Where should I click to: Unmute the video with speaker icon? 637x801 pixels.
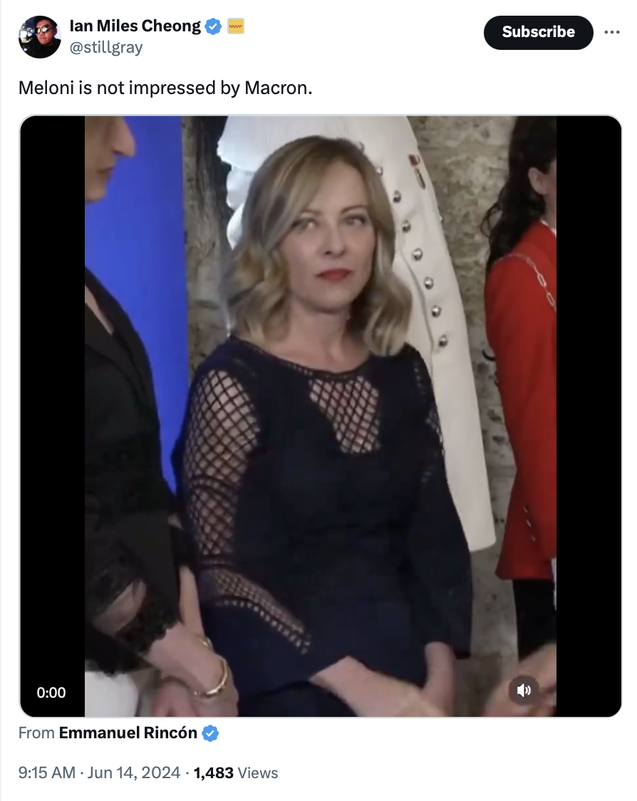(524, 690)
